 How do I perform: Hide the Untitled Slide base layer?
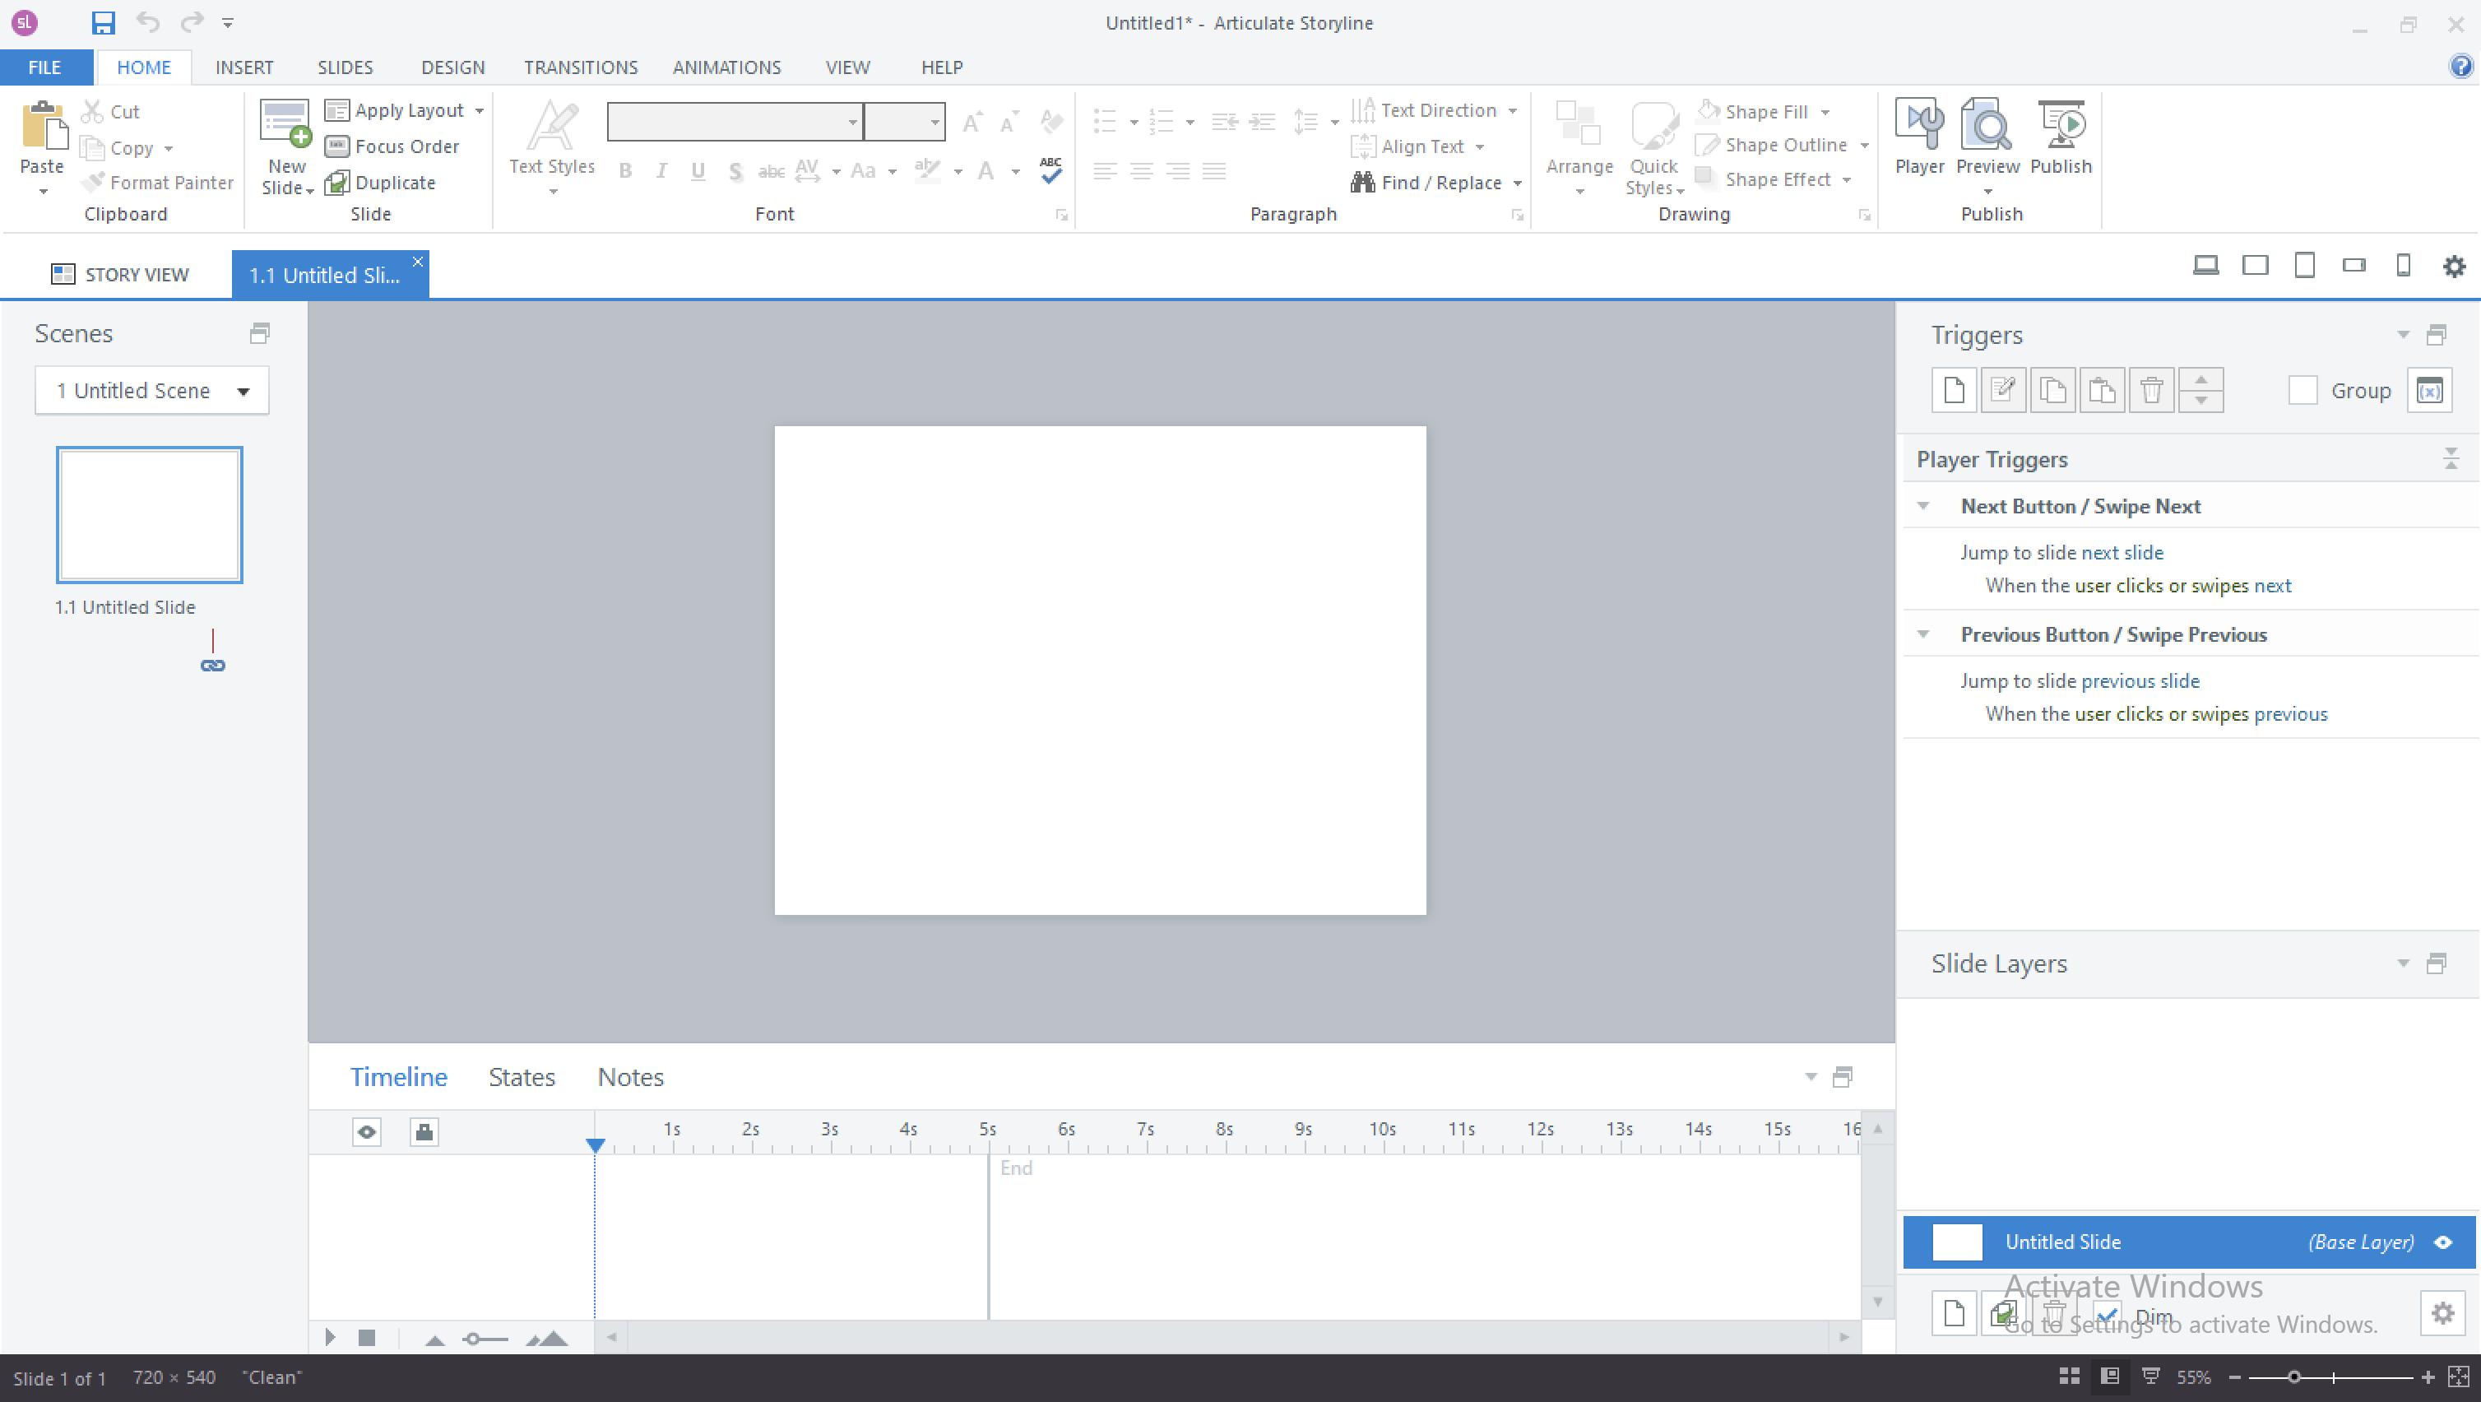pyautogui.click(x=2443, y=1242)
